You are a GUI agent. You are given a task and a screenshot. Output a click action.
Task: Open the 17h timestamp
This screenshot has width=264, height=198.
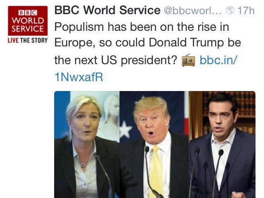pyautogui.click(x=246, y=11)
